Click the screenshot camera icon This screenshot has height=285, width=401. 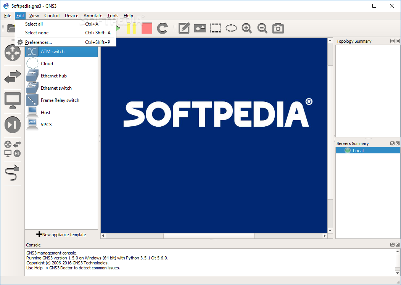click(278, 28)
